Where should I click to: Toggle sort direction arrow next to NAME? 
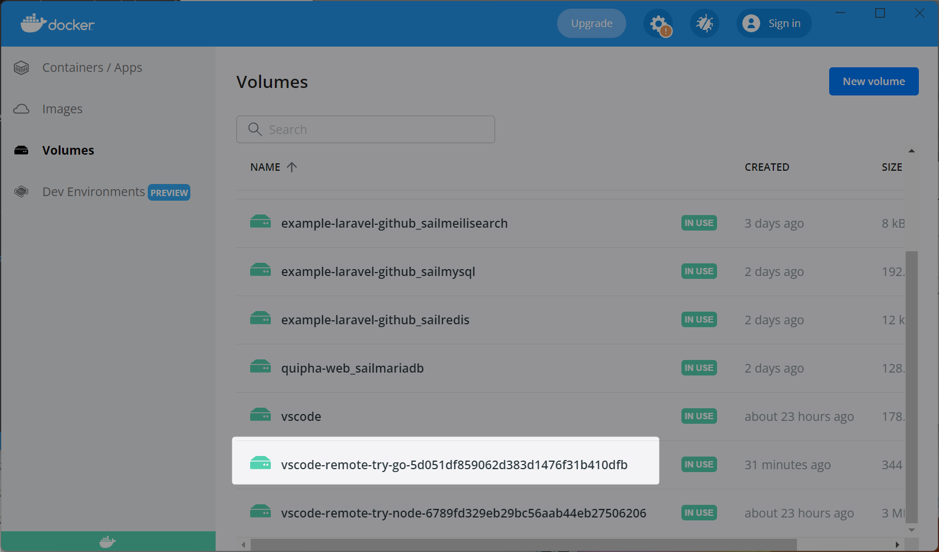(292, 167)
